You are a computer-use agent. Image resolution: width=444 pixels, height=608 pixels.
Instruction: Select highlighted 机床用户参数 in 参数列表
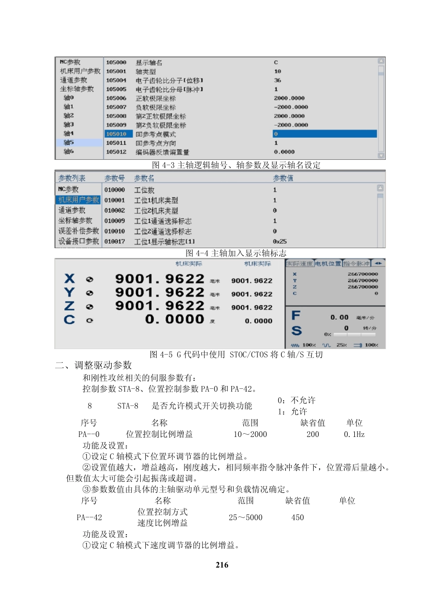tap(79, 200)
